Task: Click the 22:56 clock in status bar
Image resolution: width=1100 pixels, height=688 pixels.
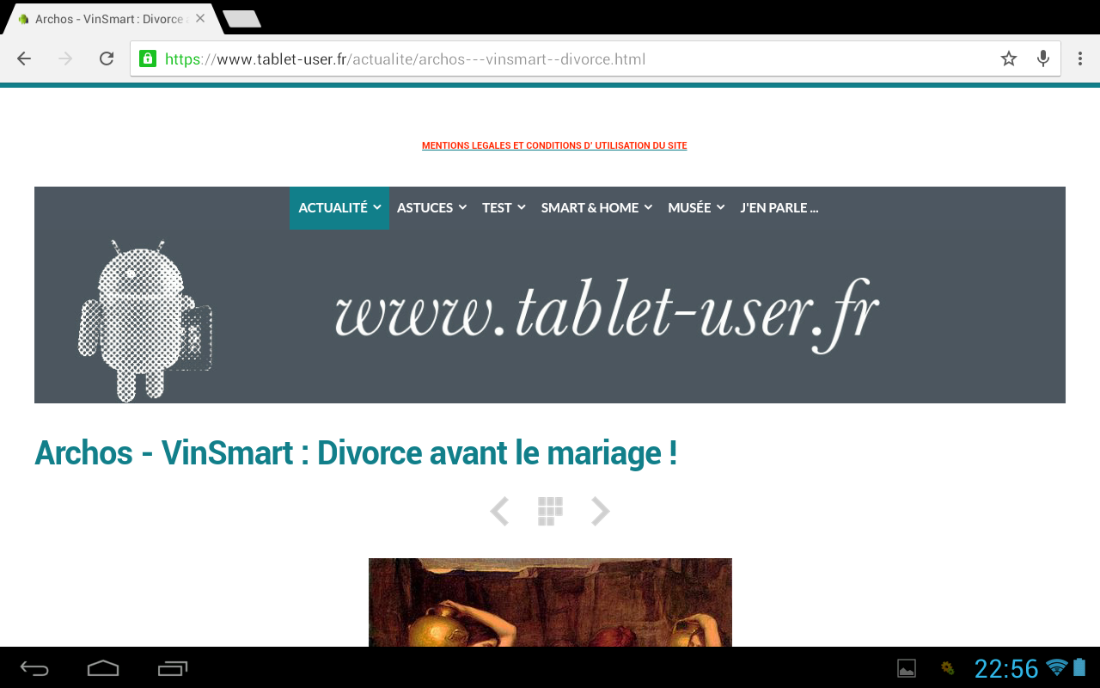Action: point(1006,668)
